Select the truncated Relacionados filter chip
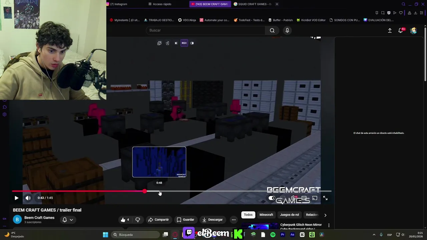The width and height of the screenshot is (427, 240). tap(312, 215)
